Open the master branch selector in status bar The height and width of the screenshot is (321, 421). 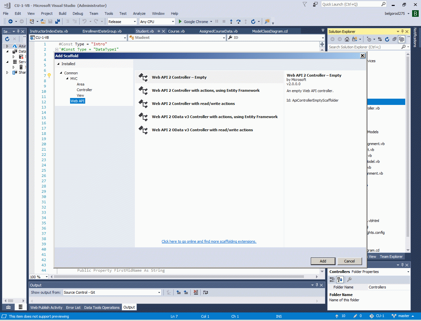point(403,316)
